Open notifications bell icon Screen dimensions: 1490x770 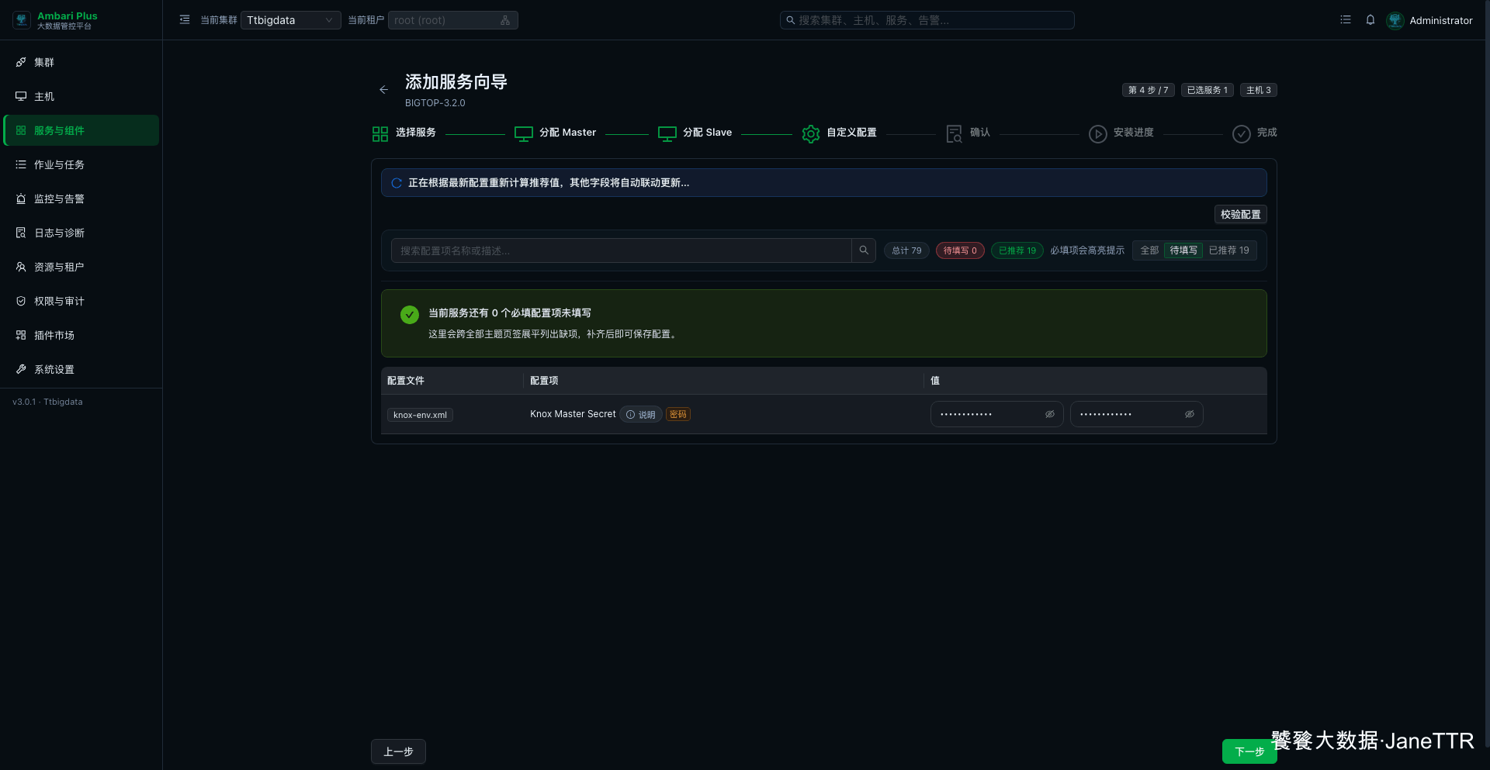tap(1370, 20)
